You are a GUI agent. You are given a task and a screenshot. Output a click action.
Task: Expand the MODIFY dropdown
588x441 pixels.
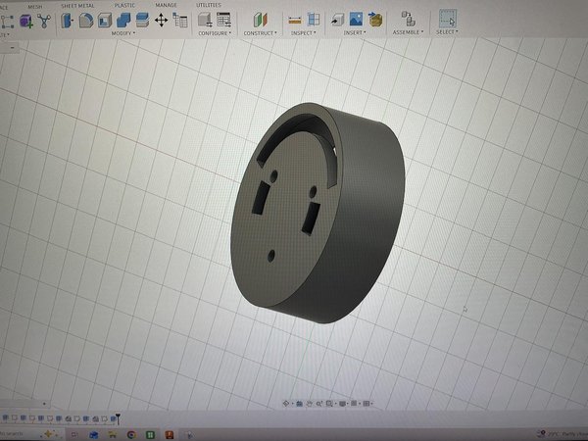(123, 33)
